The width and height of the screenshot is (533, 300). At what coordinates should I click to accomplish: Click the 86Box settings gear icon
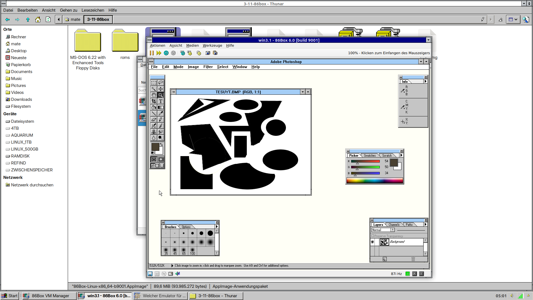(x=199, y=53)
